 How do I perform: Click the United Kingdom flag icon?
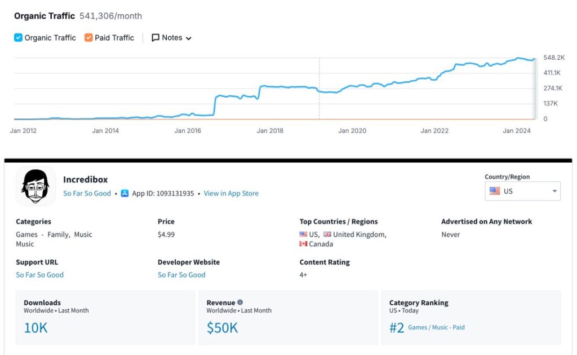pos(327,235)
